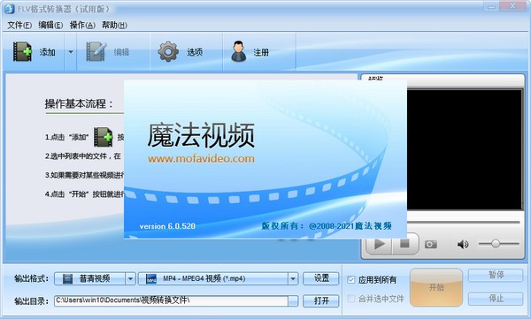Open the 文件(F) menu

click(x=19, y=25)
